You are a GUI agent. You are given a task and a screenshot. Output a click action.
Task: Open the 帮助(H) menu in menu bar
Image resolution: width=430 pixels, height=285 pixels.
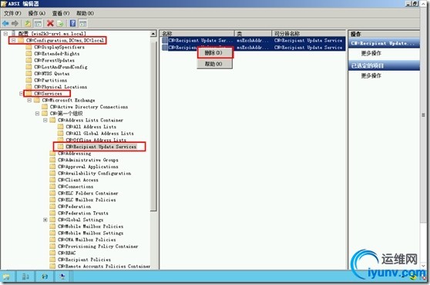(x=85, y=13)
